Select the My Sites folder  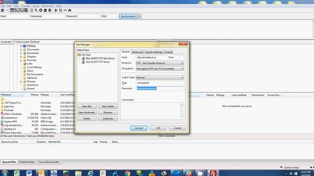[x=86, y=55]
